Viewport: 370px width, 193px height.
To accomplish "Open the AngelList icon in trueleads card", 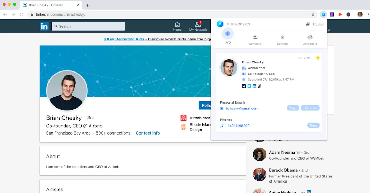I will click(x=259, y=86).
